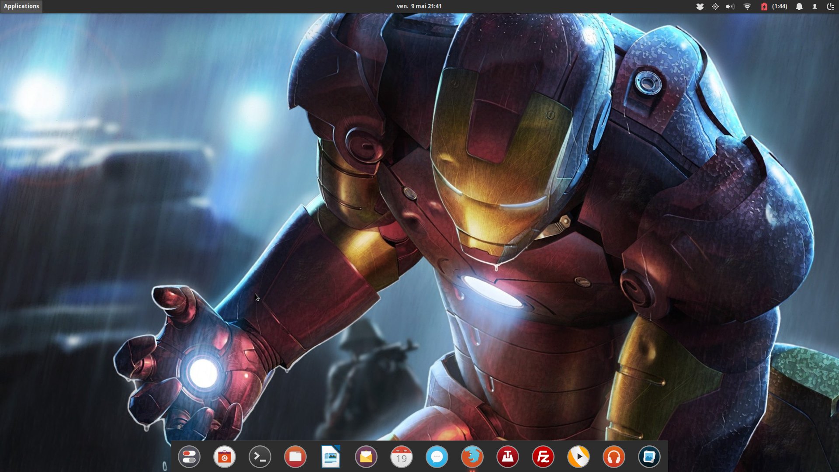839x472 pixels.
Task: Click the crosshair target indicator icon
Action: click(715, 7)
